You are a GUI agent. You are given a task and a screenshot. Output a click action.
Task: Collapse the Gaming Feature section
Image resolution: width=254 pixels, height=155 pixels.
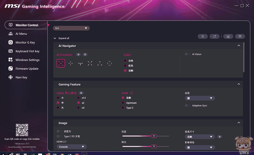238,84
